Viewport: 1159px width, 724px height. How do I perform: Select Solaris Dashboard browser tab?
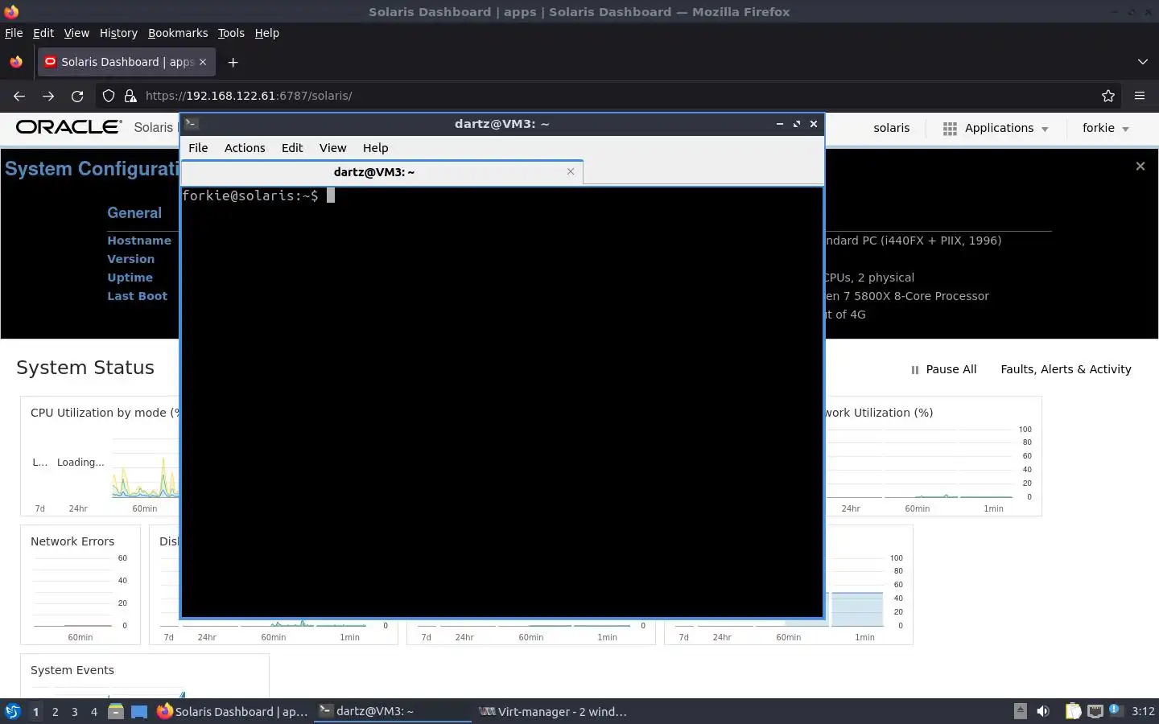(125, 62)
